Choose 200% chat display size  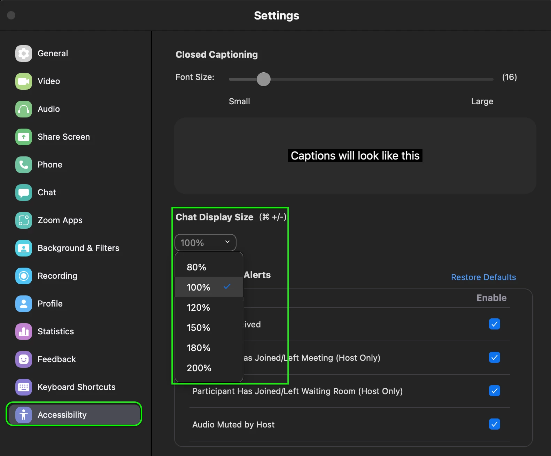point(209,368)
